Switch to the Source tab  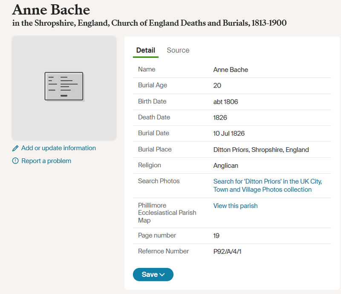(x=178, y=50)
